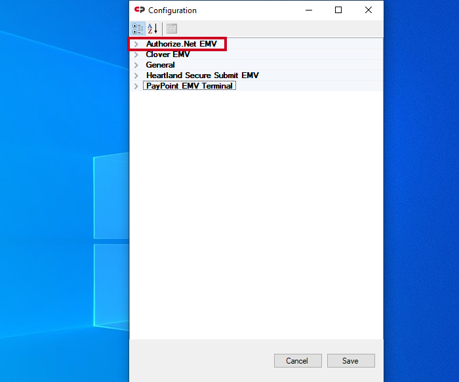This screenshot has width=459, height=382.
Task: Select the General category label
Action: (160, 65)
